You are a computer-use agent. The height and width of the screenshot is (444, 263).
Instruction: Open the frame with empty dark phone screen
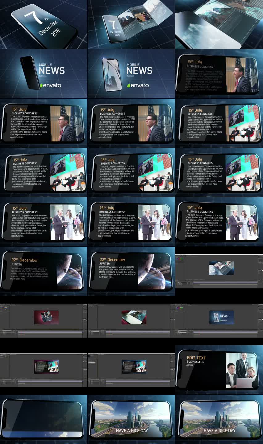[x=44, y=419]
